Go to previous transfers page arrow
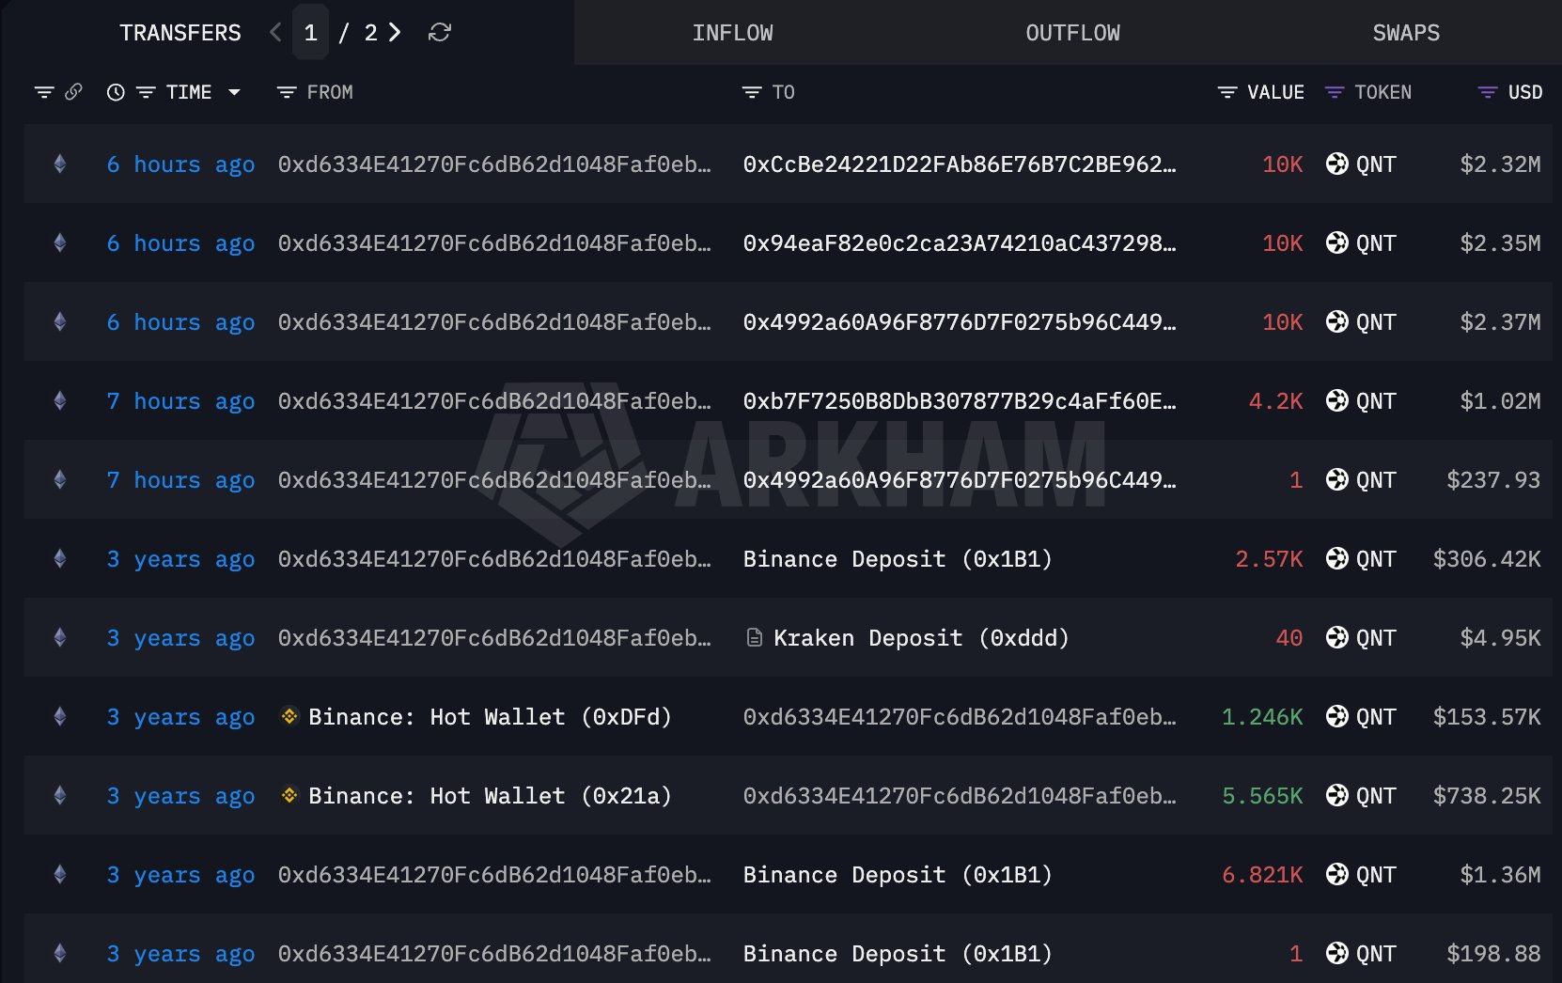 point(275,33)
